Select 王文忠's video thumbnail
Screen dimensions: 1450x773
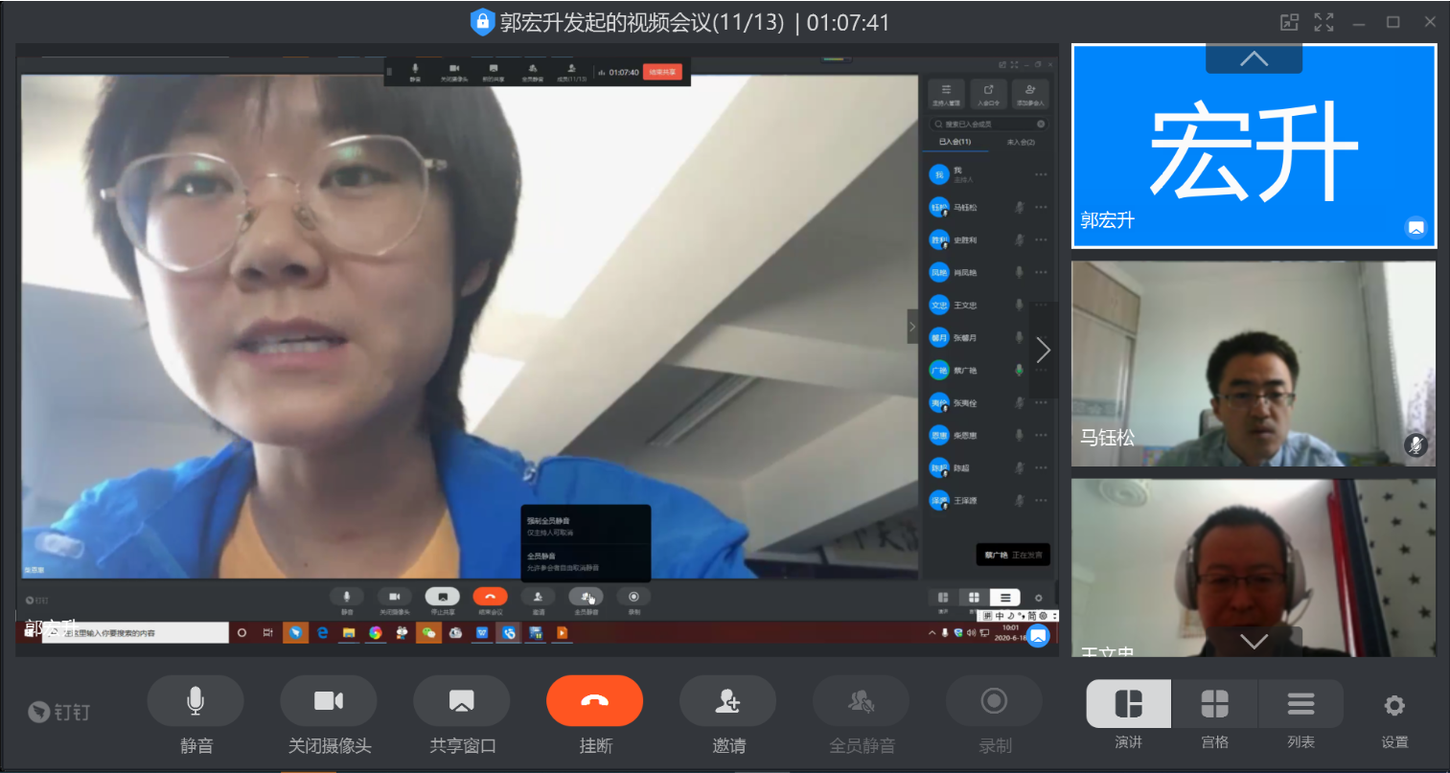(x=1253, y=565)
